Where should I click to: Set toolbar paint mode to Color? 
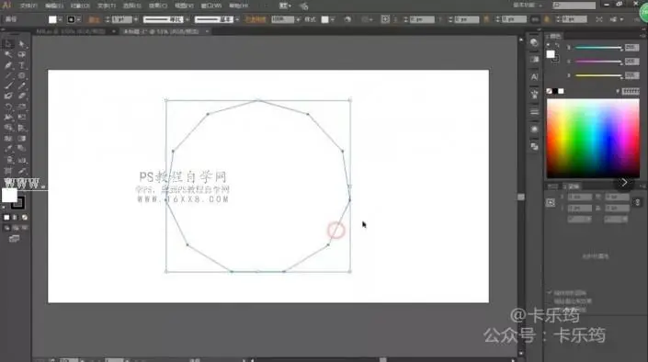point(6,218)
